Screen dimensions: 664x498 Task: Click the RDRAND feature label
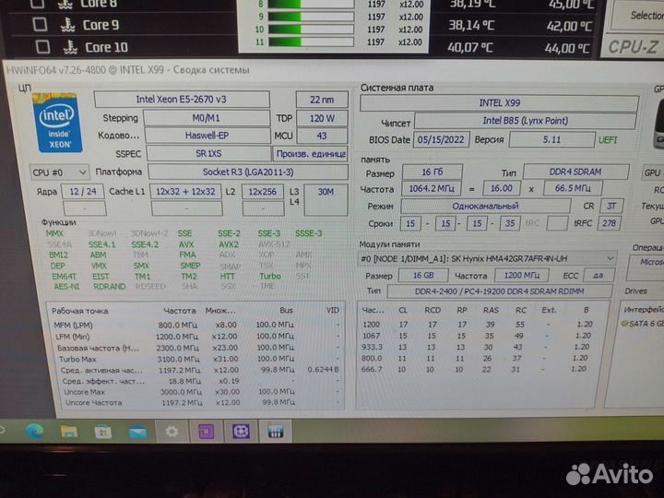pos(109,287)
